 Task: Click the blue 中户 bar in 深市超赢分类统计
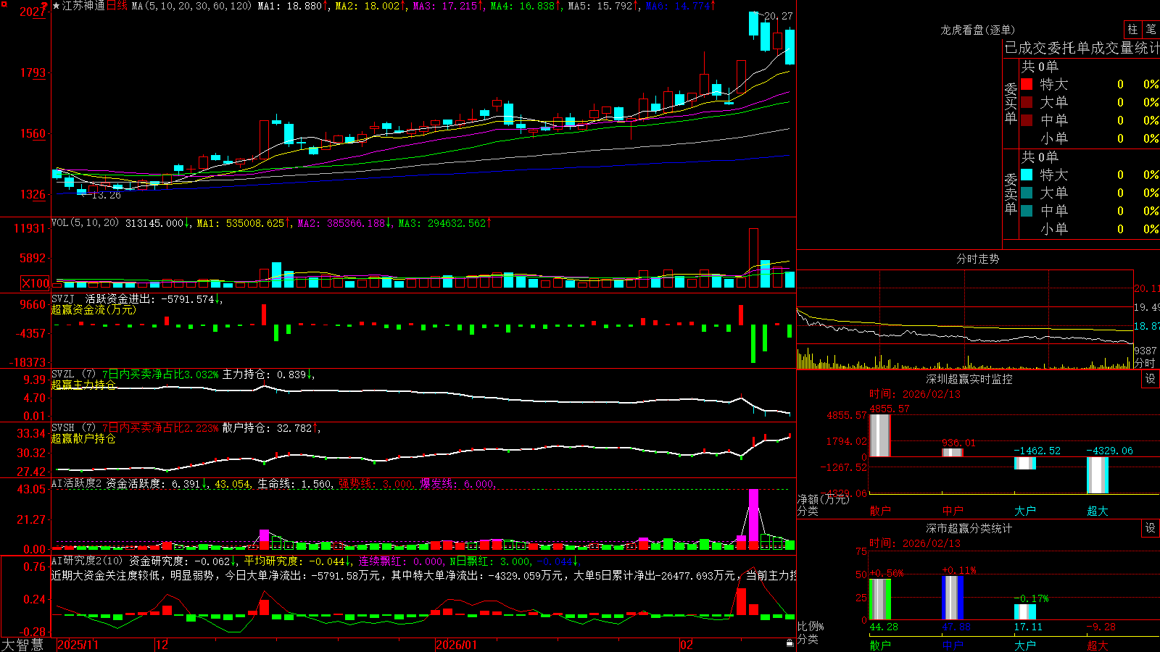(953, 598)
